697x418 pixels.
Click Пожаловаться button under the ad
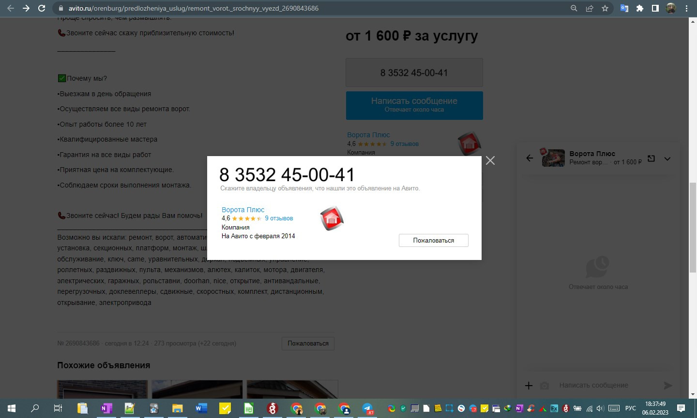(x=308, y=344)
